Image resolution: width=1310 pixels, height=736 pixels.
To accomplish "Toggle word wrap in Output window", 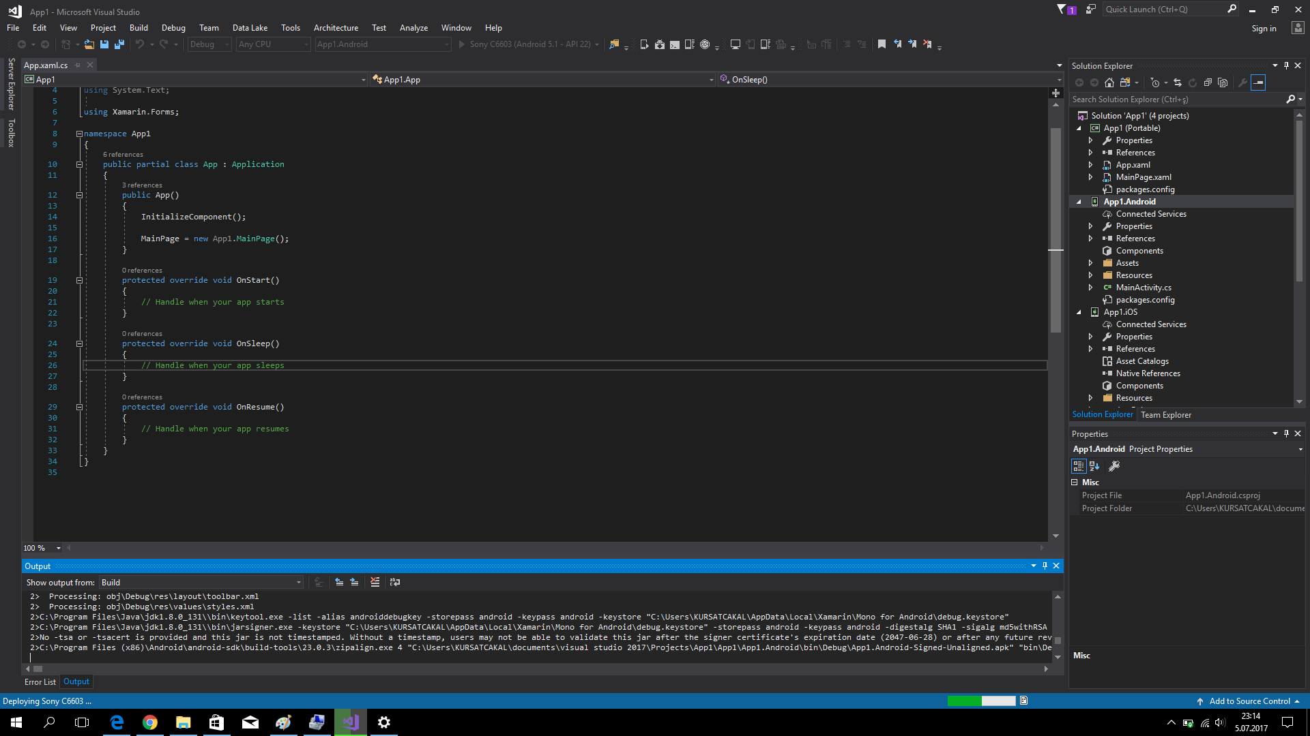I will pyautogui.click(x=395, y=582).
